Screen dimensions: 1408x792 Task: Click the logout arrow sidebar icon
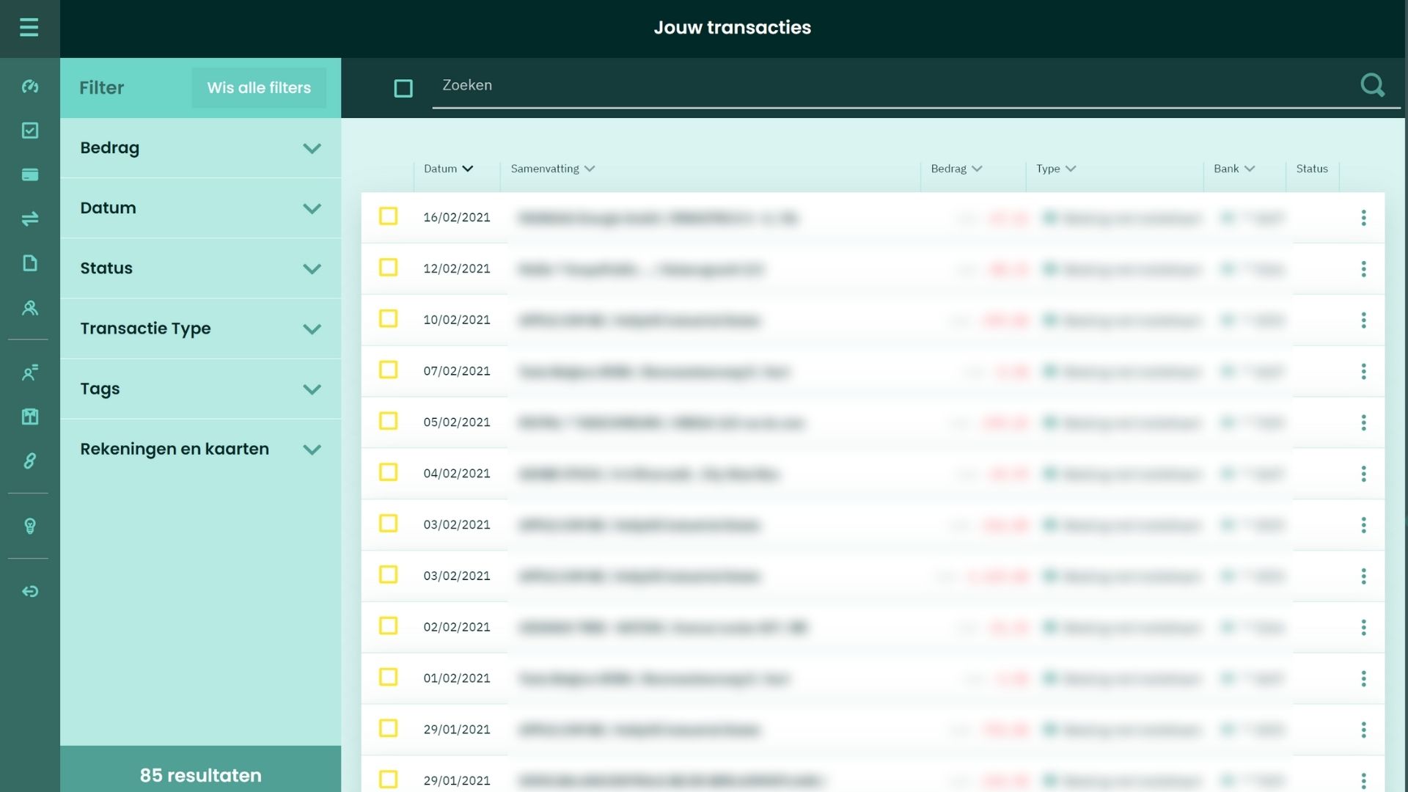(x=30, y=591)
